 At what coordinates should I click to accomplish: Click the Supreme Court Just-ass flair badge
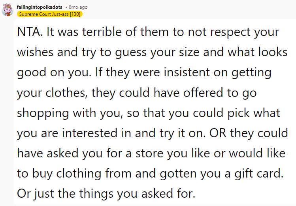point(50,14)
